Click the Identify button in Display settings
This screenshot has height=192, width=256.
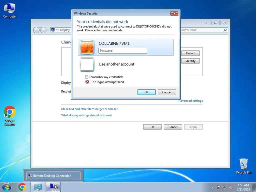pos(190,61)
